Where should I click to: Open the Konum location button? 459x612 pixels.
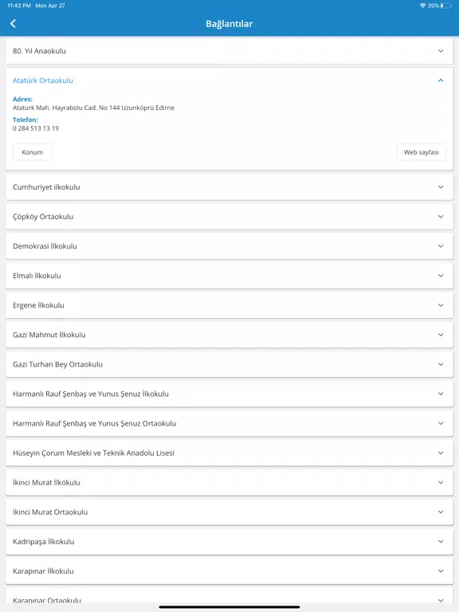(x=33, y=152)
